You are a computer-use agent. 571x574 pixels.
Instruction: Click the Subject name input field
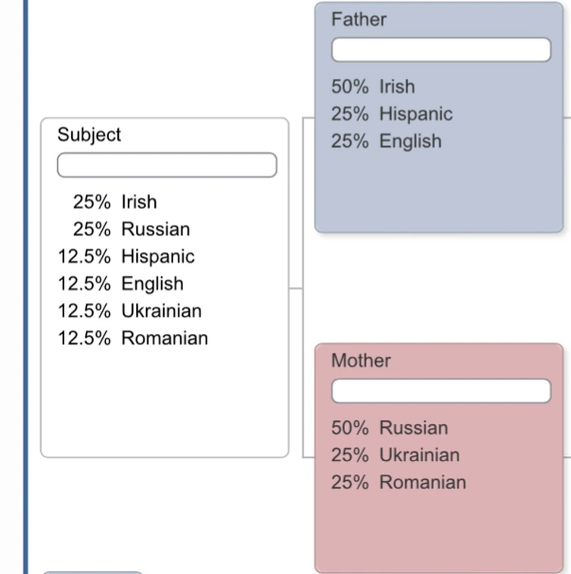166,165
